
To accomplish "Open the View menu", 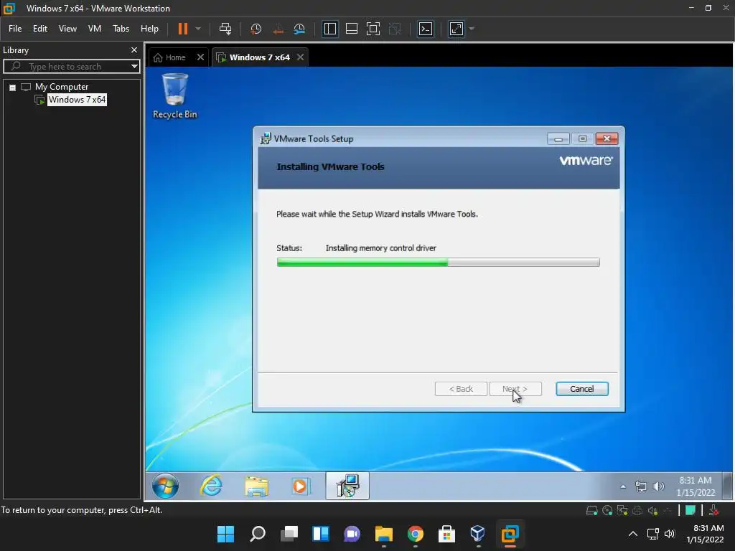I will click(x=67, y=29).
